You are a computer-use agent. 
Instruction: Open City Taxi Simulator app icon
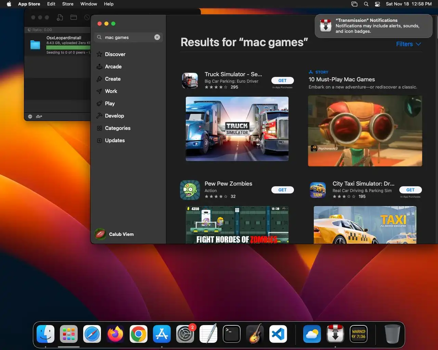[x=318, y=190]
